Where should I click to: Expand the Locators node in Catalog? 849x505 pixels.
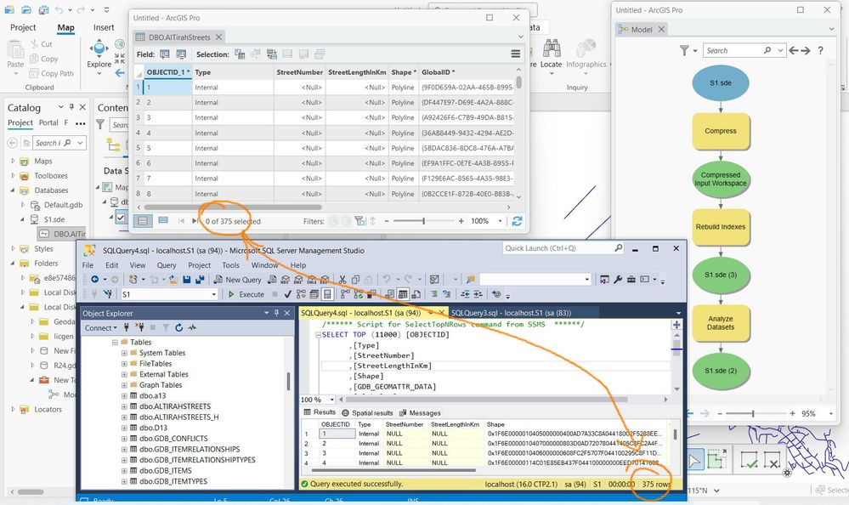(x=13, y=409)
